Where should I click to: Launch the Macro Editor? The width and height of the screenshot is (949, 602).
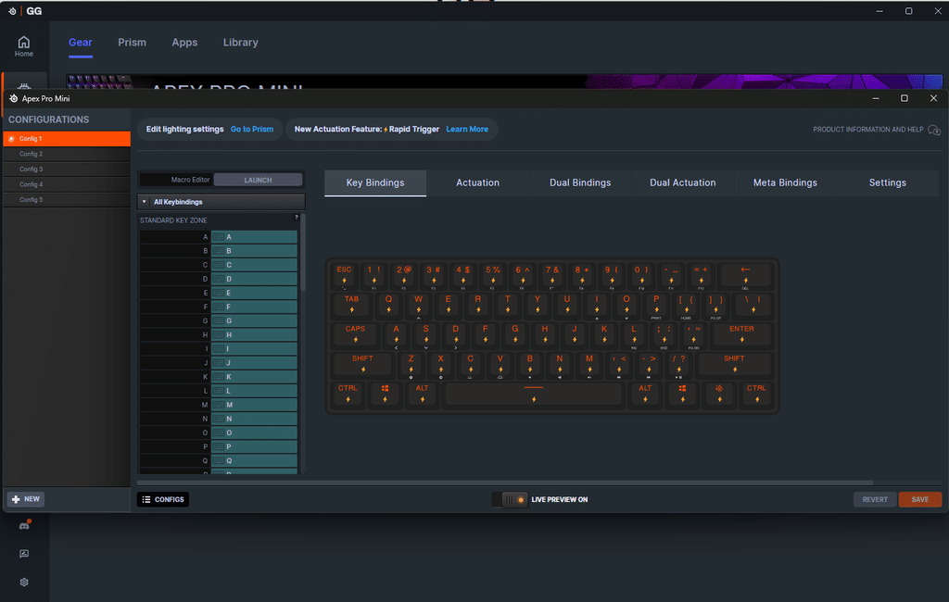click(258, 180)
